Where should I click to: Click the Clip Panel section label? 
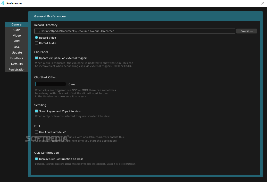(41, 52)
